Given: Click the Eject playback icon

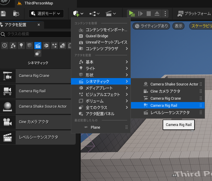Looking at the screenshot, I should (x=157, y=13).
